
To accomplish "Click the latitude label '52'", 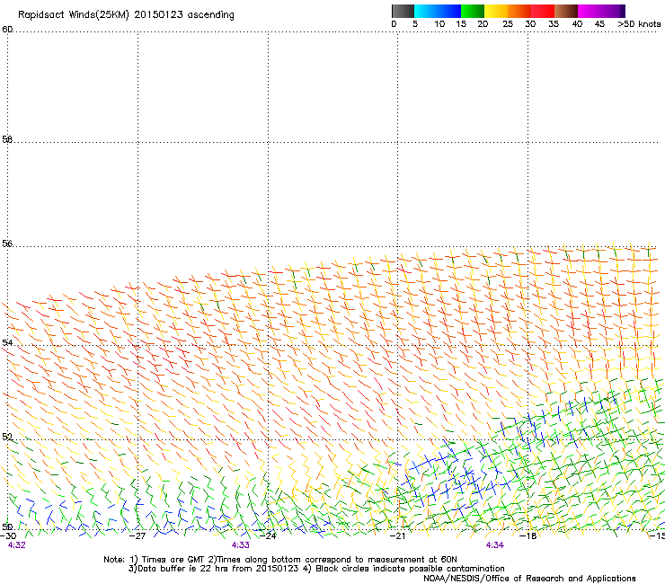I will click(x=7, y=438).
